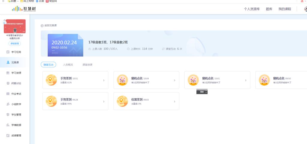Expand the 手势签到 10:51 entry arrow
The image size is (307, 144).
(104, 80)
